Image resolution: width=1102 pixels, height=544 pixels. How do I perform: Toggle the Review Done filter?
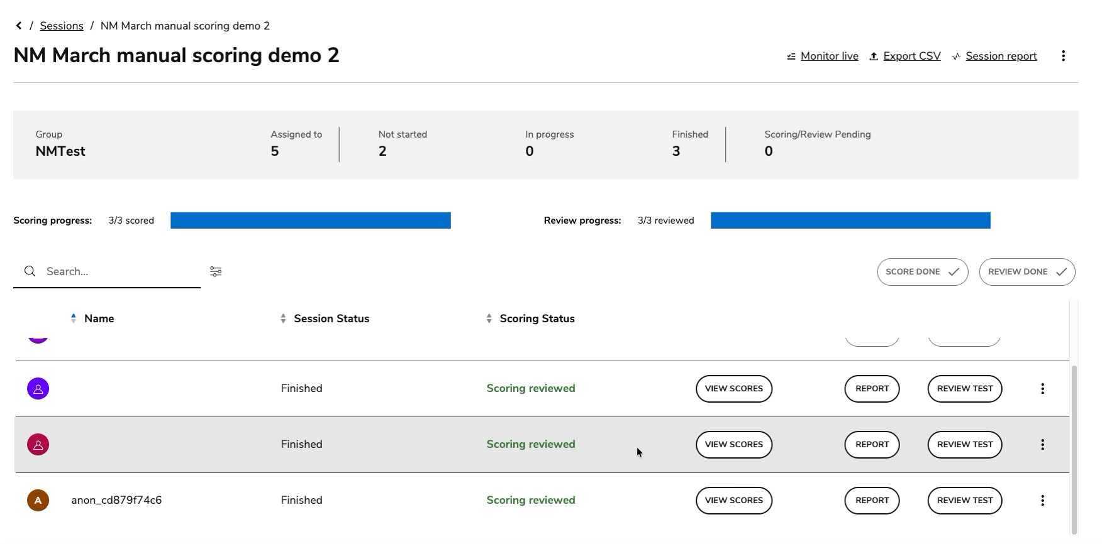point(1027,272)
